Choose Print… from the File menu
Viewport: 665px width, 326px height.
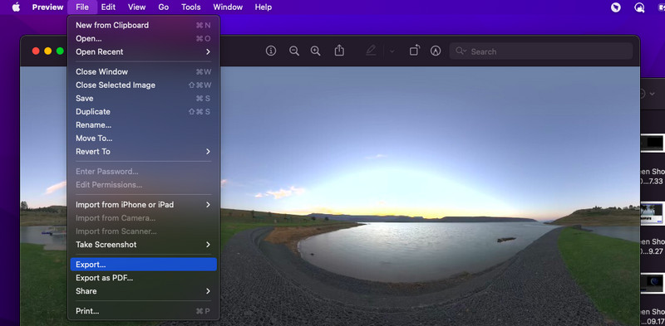click(143, 311)
